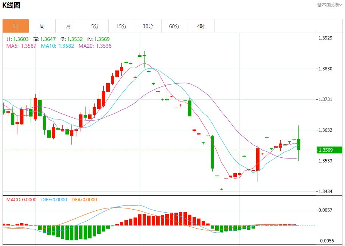The width and height of the screenshot is (345, 246).
Task: Click the 收:1.3569 close price value
Action: (99, 39)
